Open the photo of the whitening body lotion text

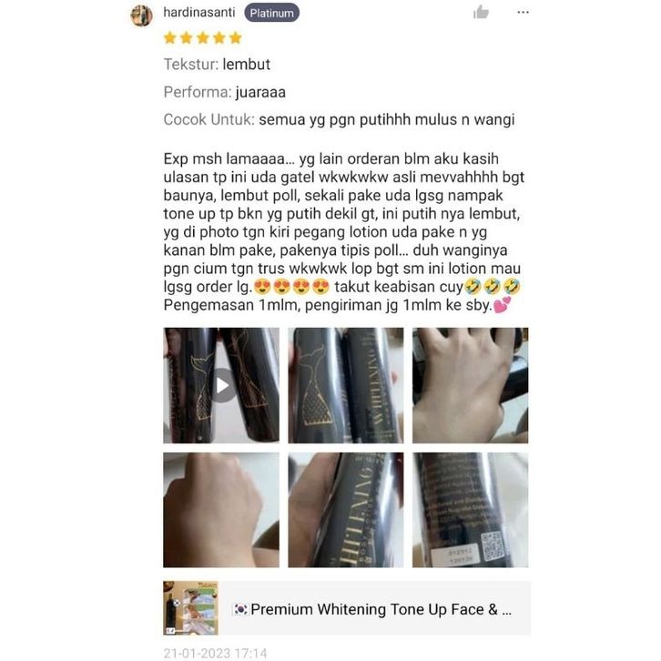point(346,510)
